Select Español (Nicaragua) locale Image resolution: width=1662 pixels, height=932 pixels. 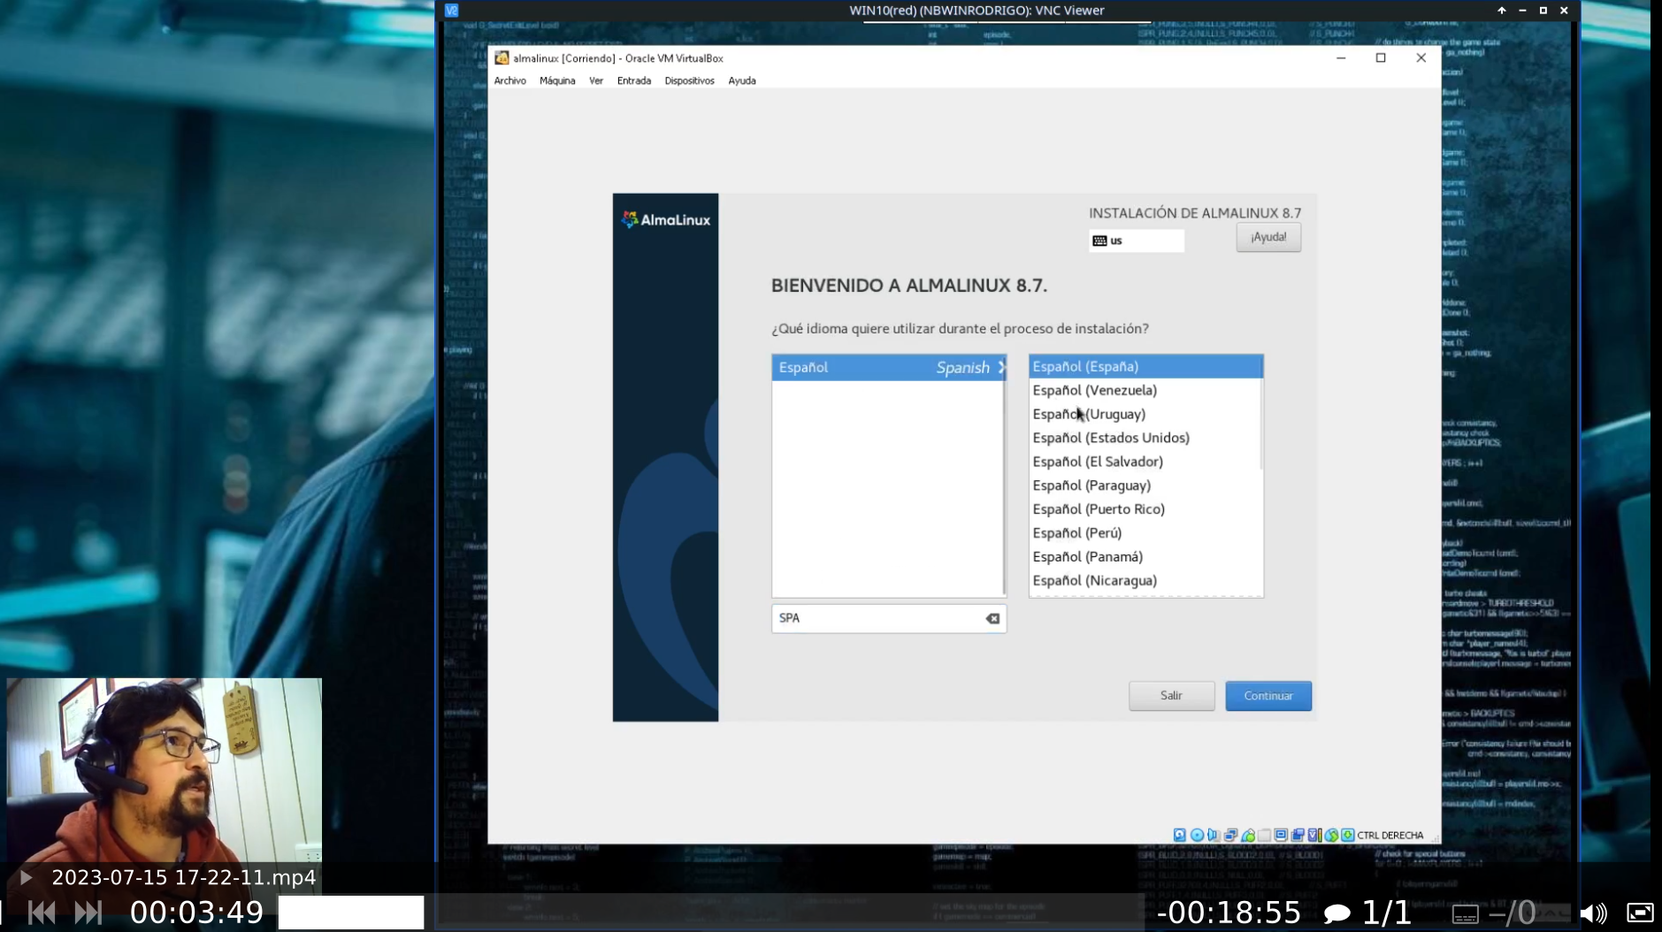[1145, 581]
